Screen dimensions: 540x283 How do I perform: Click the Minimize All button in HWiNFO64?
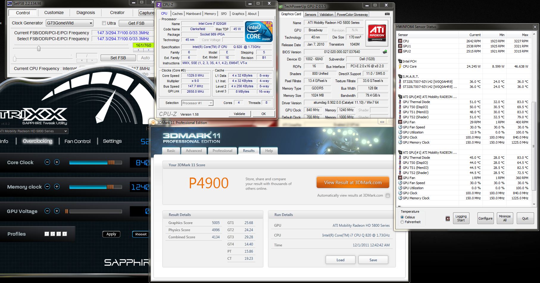(x=505, y=218)
